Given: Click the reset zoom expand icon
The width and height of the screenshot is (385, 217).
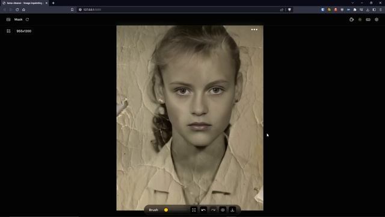Looking at the screenshot, I should (x=194, y=210).
